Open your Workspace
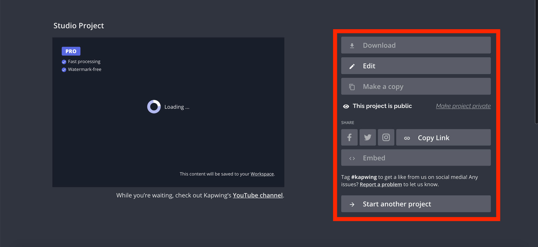 coord(262,174)
